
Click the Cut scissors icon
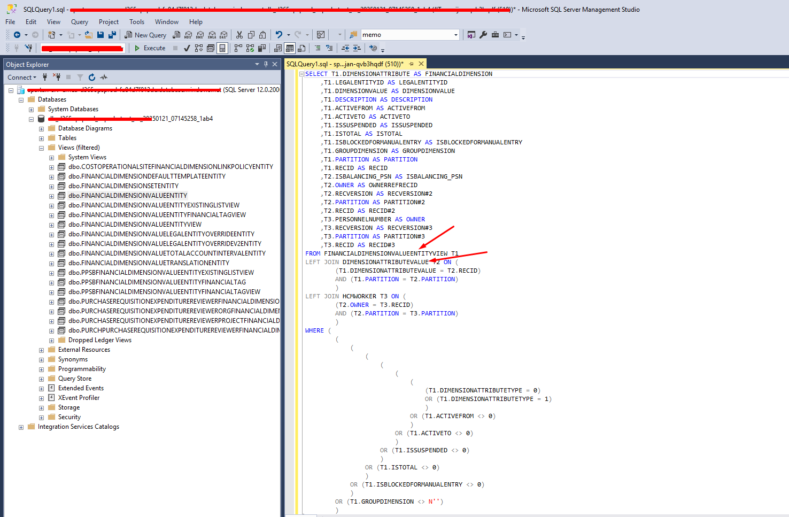239,35
